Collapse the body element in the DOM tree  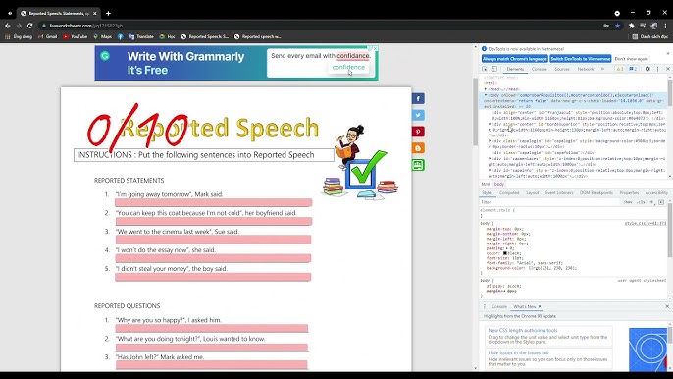coord(486,95)
